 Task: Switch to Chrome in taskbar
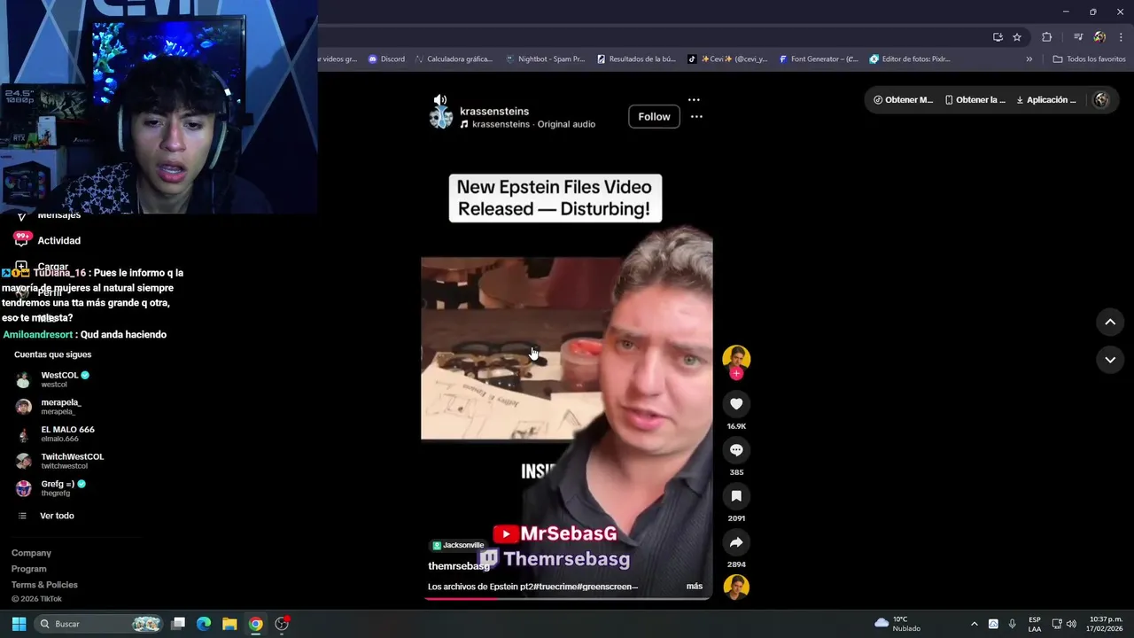(x=255, y=624)
